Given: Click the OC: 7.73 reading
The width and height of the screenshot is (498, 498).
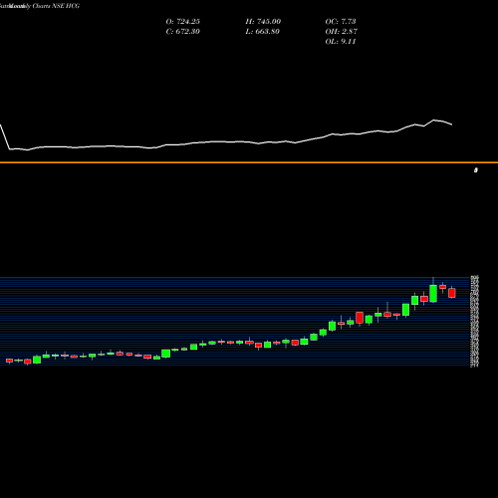Looking at the screenshot, I should click(x=341, y=22).
